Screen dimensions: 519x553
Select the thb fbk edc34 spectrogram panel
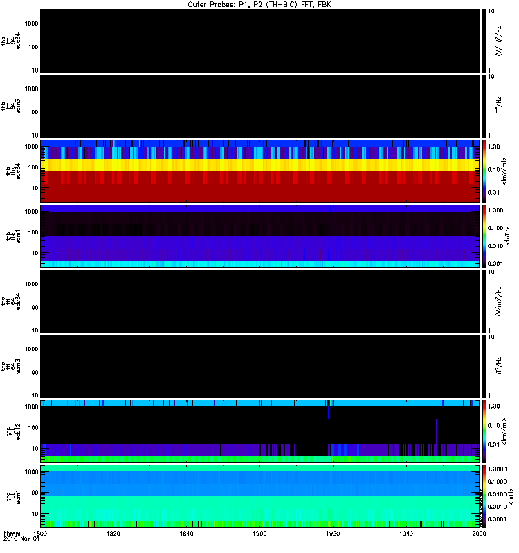(x=259, y=171)
